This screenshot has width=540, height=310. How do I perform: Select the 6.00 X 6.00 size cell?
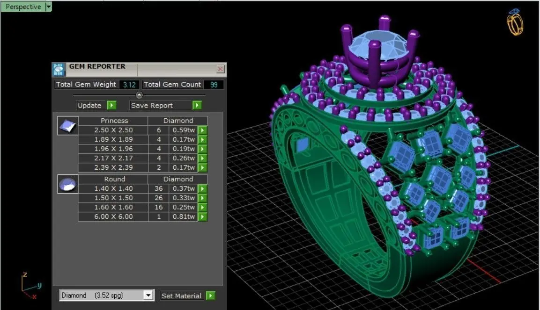pos(113,216)
